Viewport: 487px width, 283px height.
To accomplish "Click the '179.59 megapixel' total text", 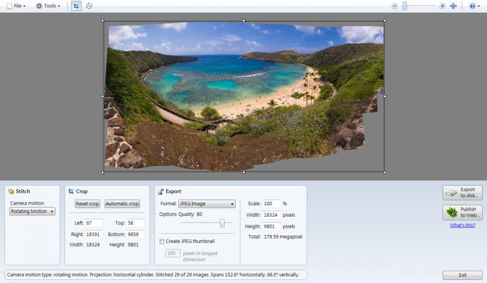I will 283,237.
